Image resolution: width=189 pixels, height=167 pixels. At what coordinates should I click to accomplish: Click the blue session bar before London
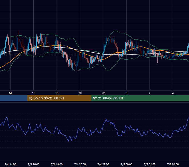pos(14,98)
